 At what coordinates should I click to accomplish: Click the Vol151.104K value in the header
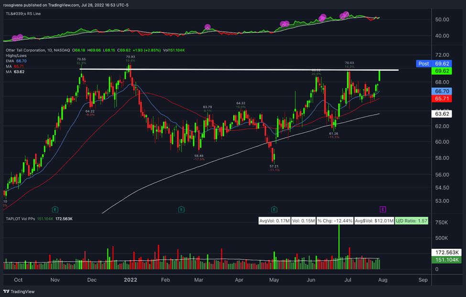[x=174, y=50]
